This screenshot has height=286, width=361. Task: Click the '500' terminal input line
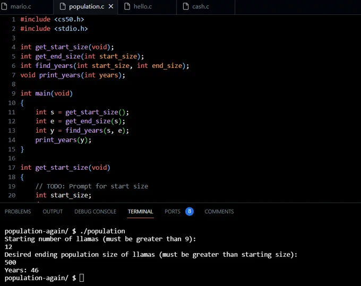tap(11, 262)
